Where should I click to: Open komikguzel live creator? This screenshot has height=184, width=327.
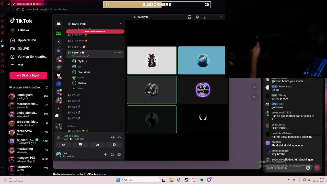(28, 96)
